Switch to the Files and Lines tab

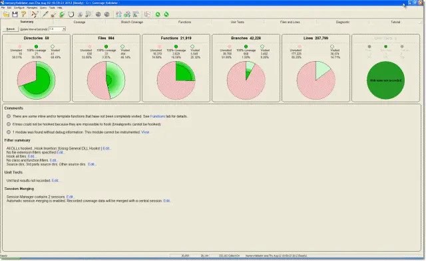point(290,22)
